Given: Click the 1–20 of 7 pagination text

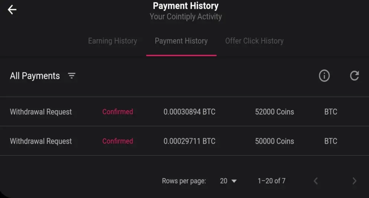Looking at the screenshot, I should tap(272, 181).
